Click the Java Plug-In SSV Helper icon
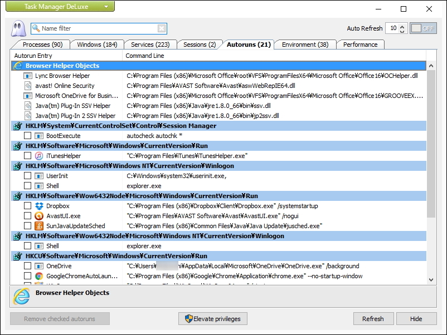Image resolution: width=447 pixels, height=335 pixels. pyautogui.click(x=28, y=106)
